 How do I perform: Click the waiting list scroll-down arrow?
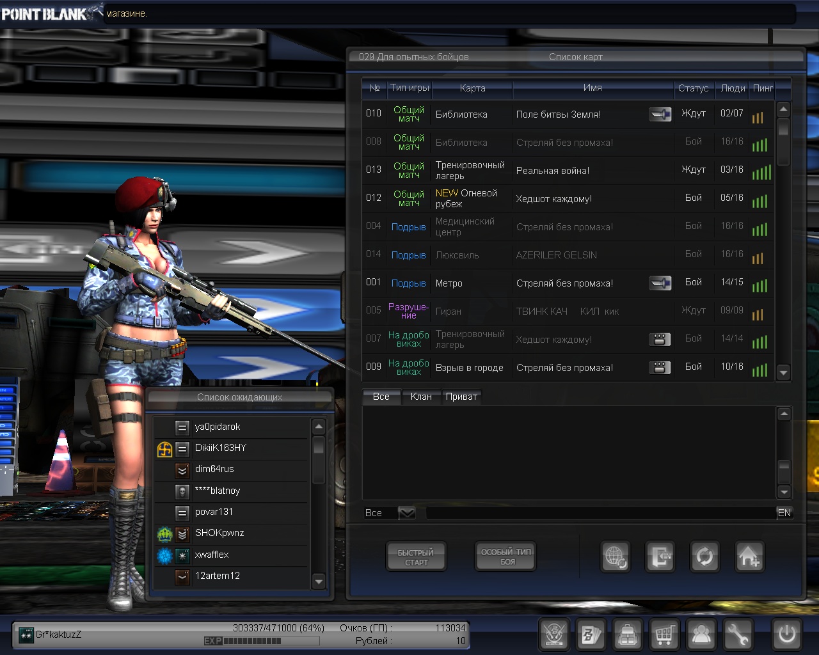(x=319, y=581)
